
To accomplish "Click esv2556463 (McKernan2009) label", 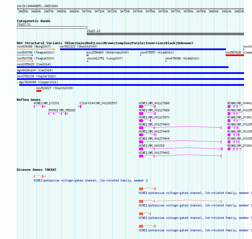I will (x=108, y=53).
